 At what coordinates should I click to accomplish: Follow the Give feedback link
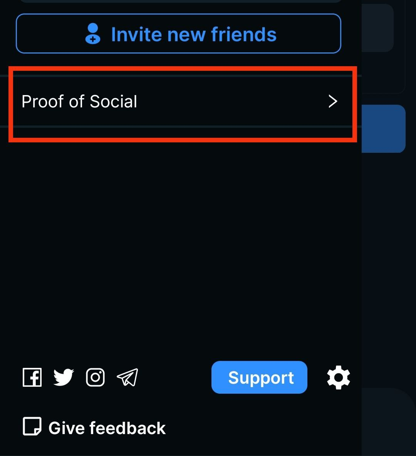(x=107, y=428)
